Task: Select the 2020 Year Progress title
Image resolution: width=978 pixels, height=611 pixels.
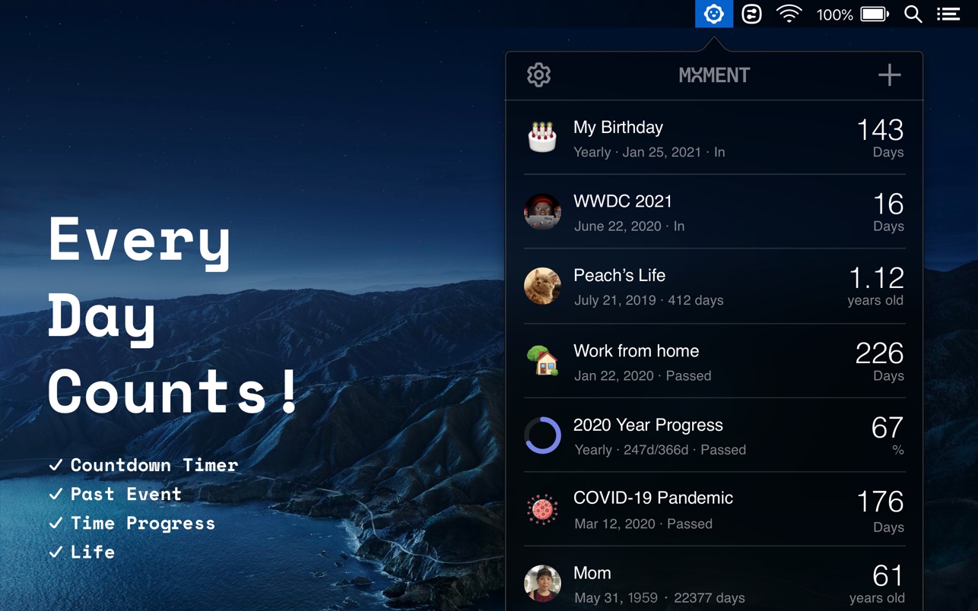Action: pos(648,425)
